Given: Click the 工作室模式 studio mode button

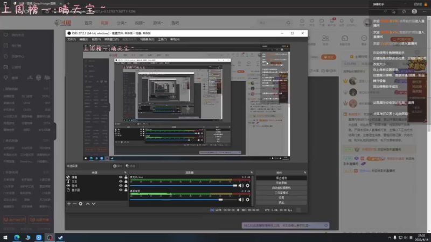Looking at the screenshot, I should [x=281, y=193].
